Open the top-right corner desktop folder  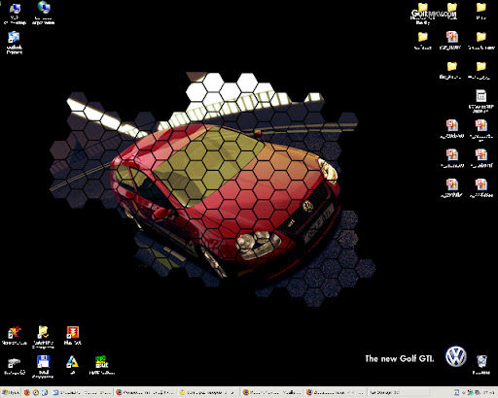pyautogui.click(x=481, y=12)
